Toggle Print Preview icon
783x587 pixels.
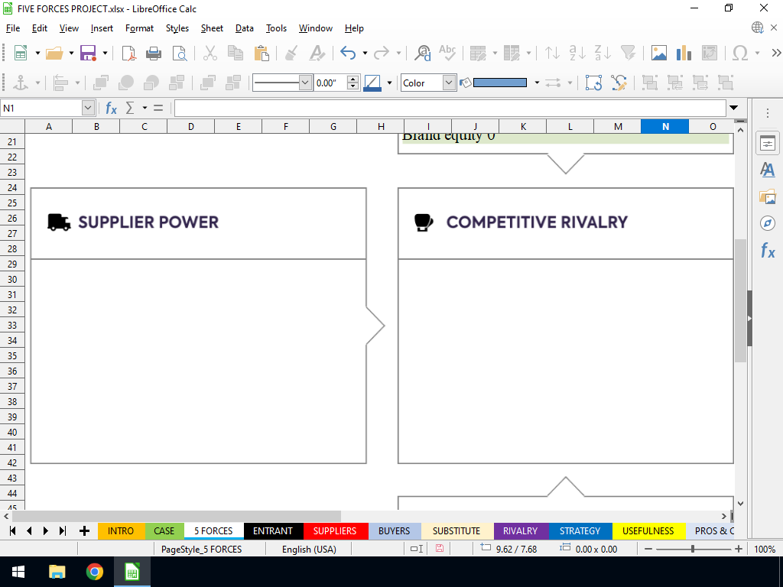[179, 53]
